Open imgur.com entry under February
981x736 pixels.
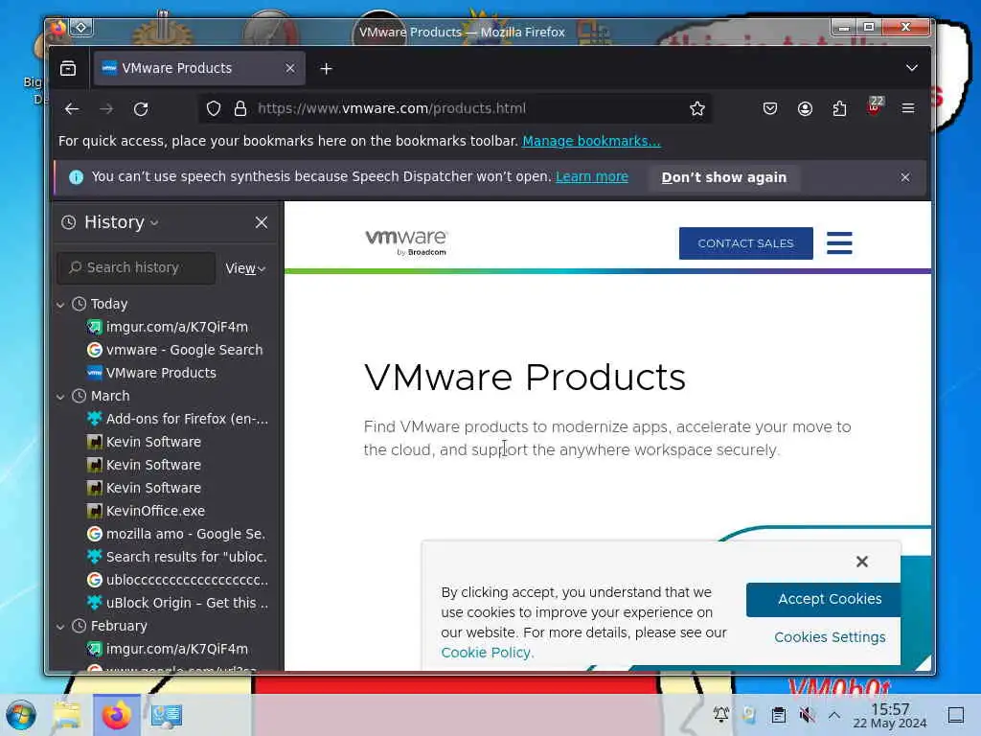[168, 649]
